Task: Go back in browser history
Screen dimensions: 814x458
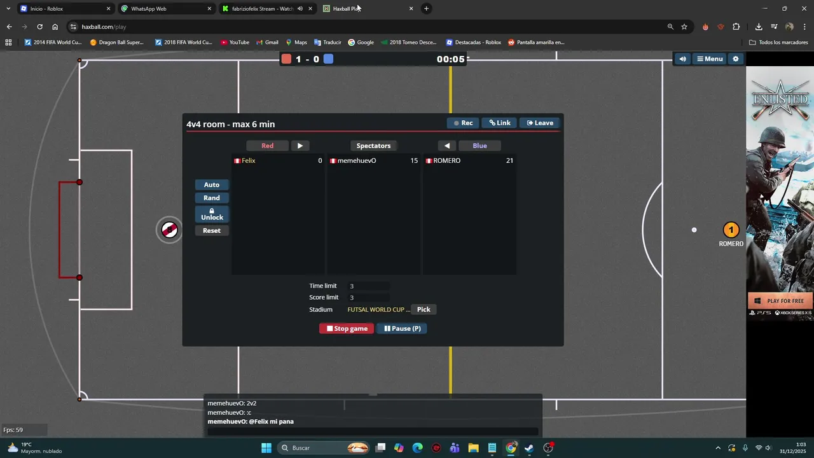Action: click(9, 27)
